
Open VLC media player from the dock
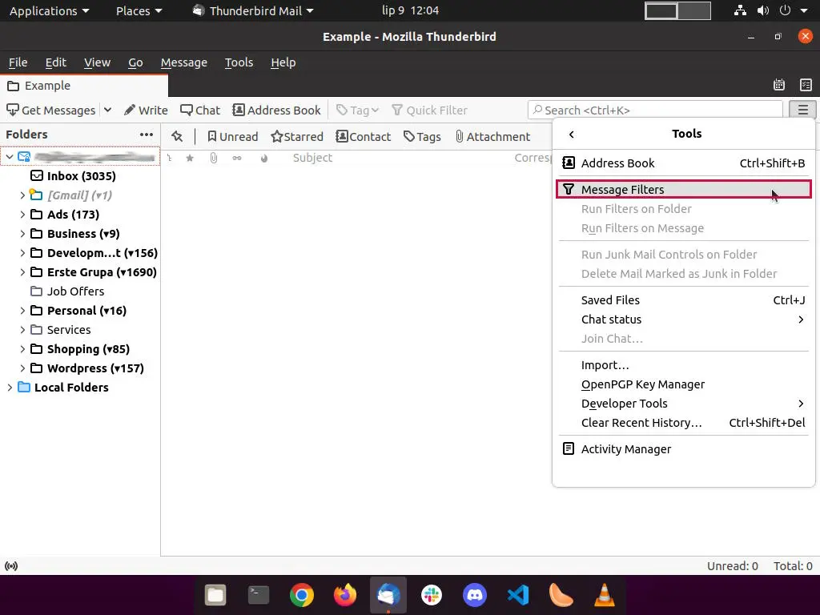(x=604, y=595)
